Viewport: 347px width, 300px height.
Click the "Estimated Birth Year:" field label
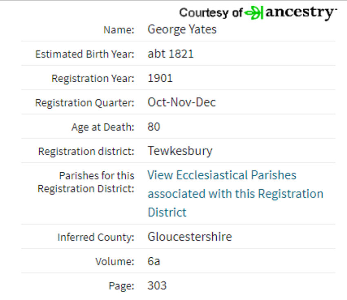(x=85, y=54)
